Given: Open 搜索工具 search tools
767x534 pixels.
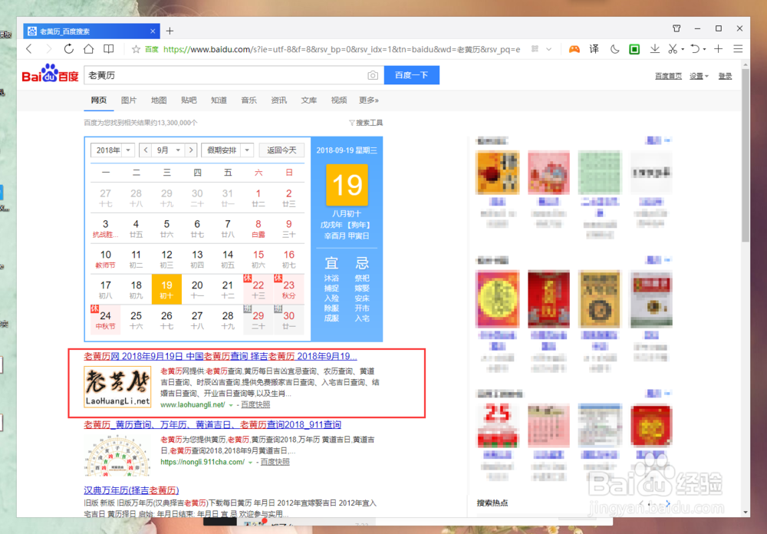Looking at the screenshot, I should coord(366,122).
